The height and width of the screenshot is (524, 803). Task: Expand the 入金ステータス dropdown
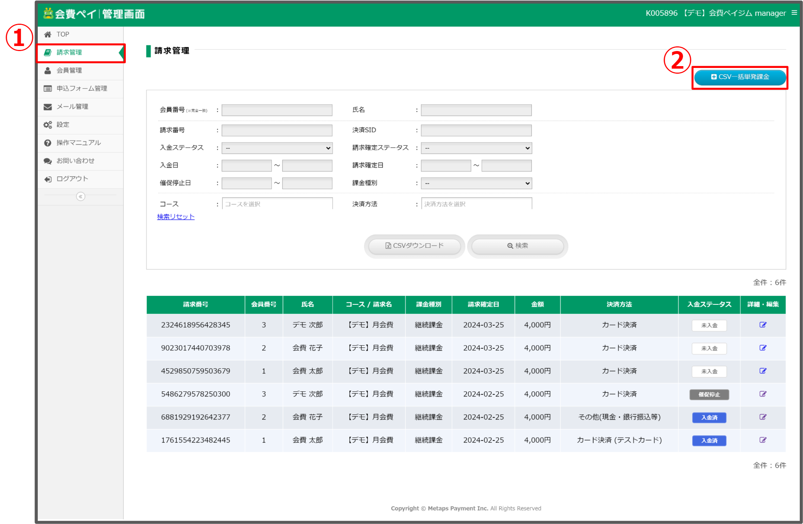coord(277,148)
